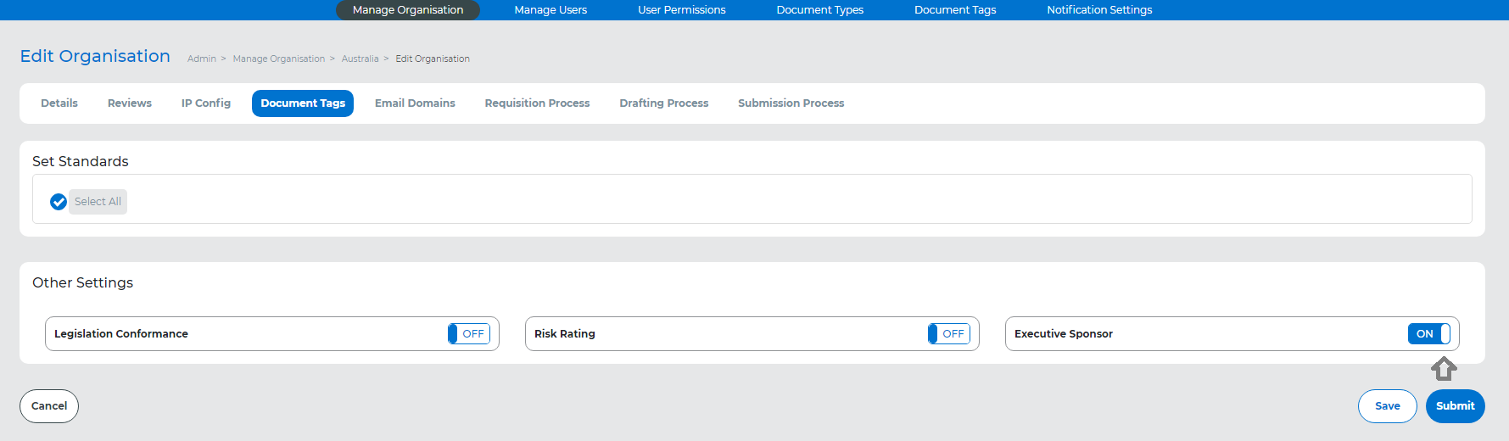Screen dimensions: 1509x441
Task: Click the Submit button
Action: tap(1456, 406)
